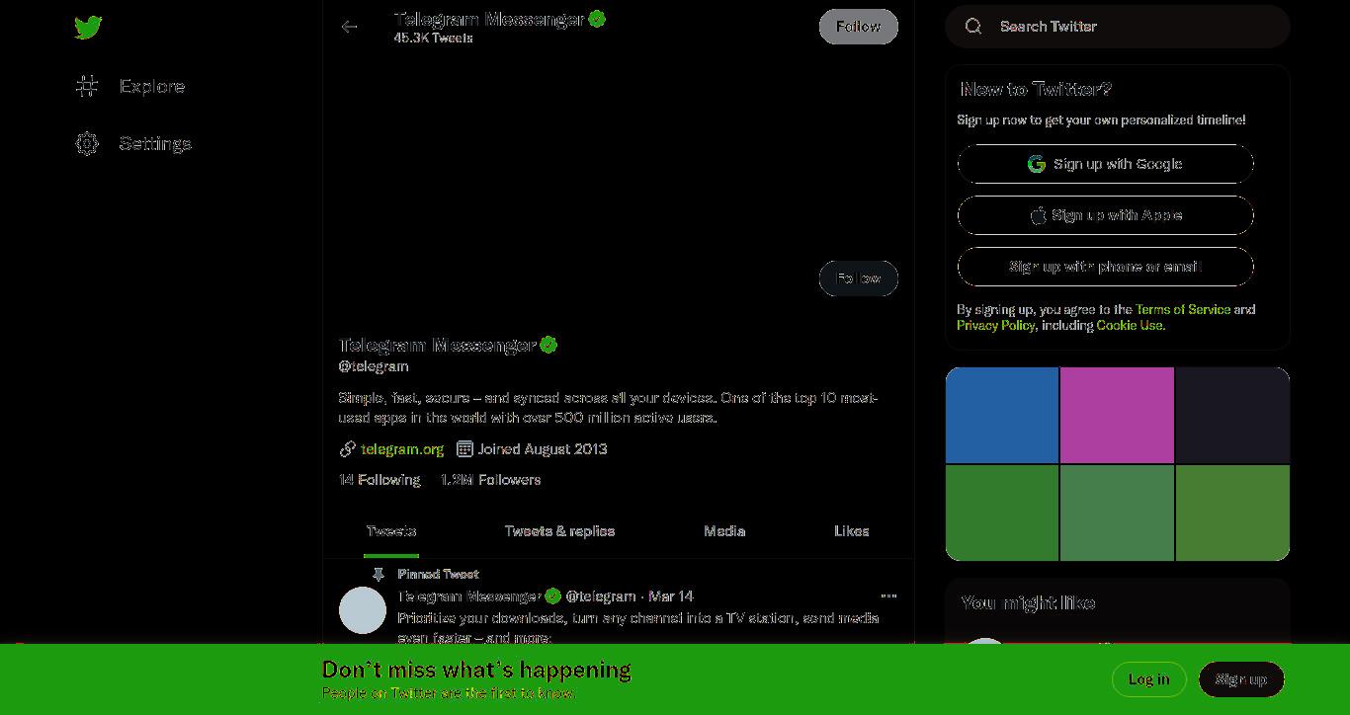Click the link icon beside telegram.org
This screenshot has width=1350, height=715.
coord(347,449)
